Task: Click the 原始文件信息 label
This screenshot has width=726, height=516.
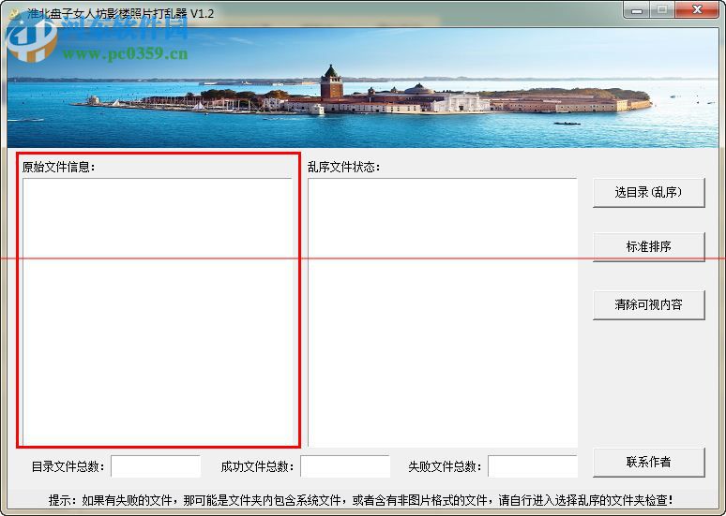Action: pos(58,167)
